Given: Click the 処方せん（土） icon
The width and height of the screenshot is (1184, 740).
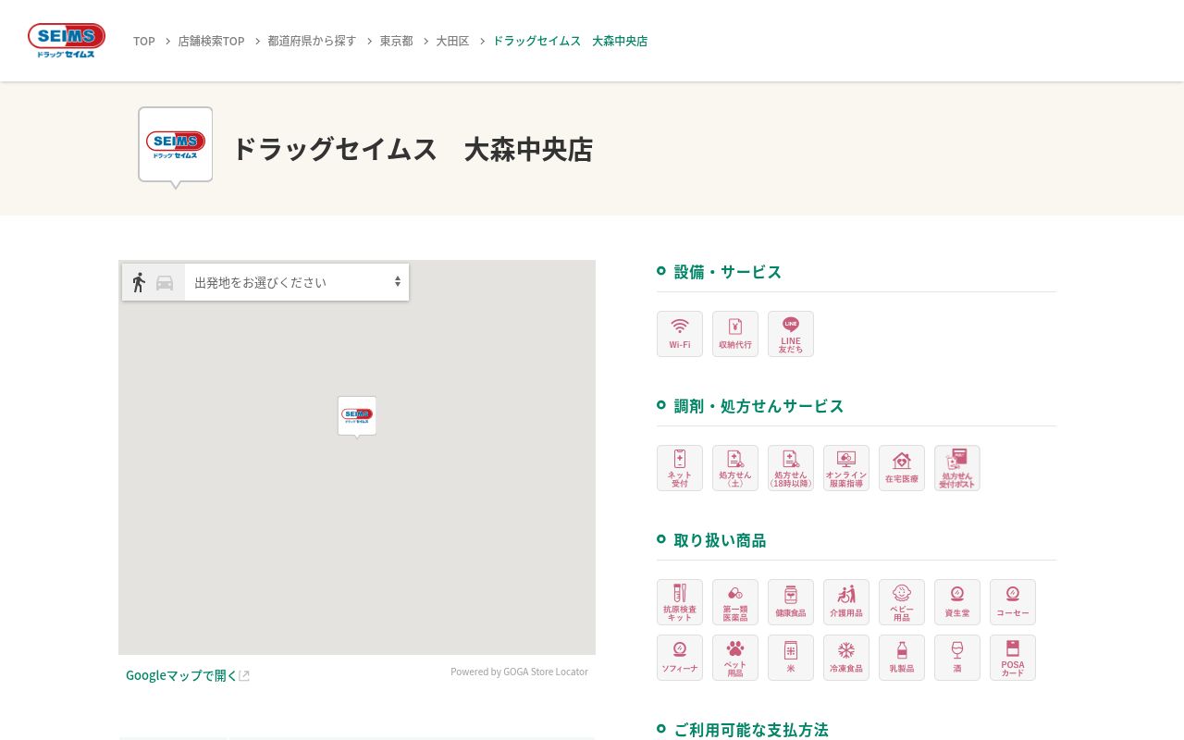Looking at the screenshot, I should (x=735, y=468).
